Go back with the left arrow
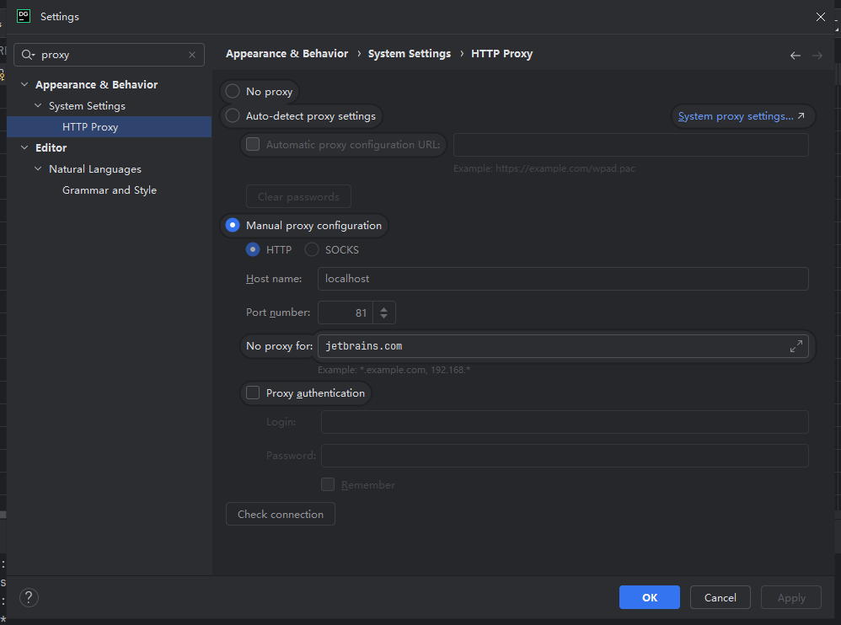 [795, 56]
